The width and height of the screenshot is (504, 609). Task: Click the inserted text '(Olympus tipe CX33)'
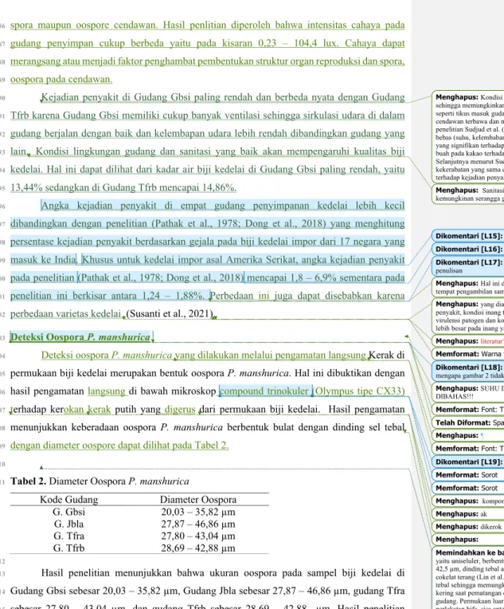(x=360, y=391)
